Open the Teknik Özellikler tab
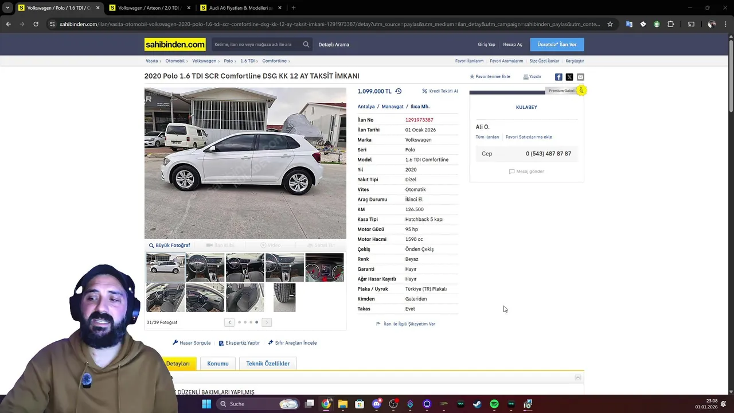The height and width of the screenshot is (413, 734). pyautogui.click(x=268, y=364)
